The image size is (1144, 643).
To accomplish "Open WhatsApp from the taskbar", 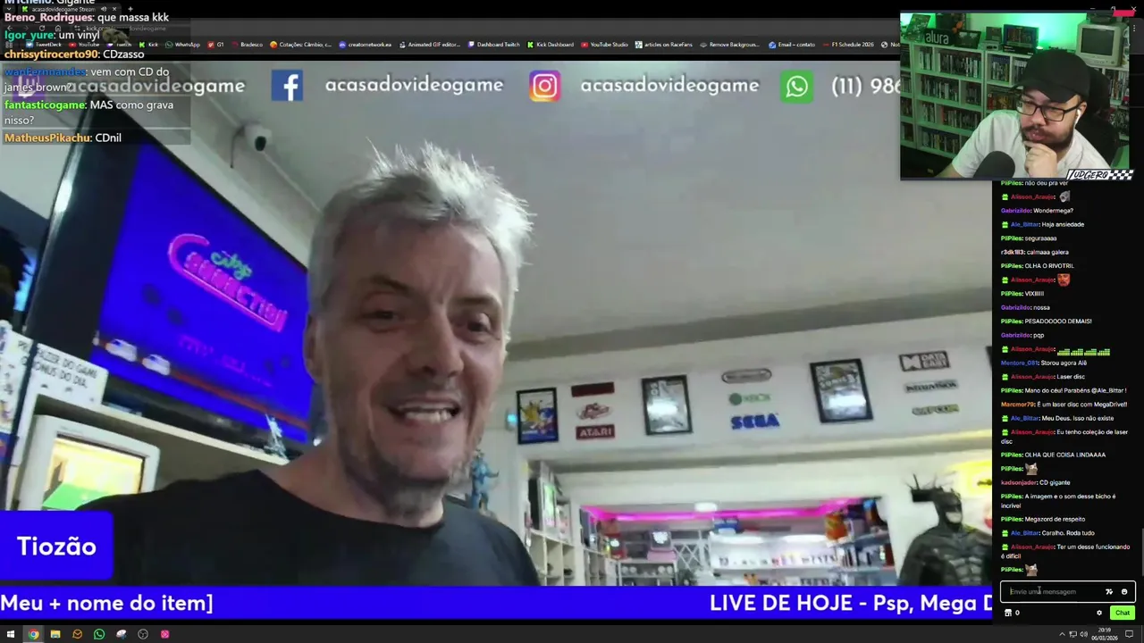I will coord(99,634).
